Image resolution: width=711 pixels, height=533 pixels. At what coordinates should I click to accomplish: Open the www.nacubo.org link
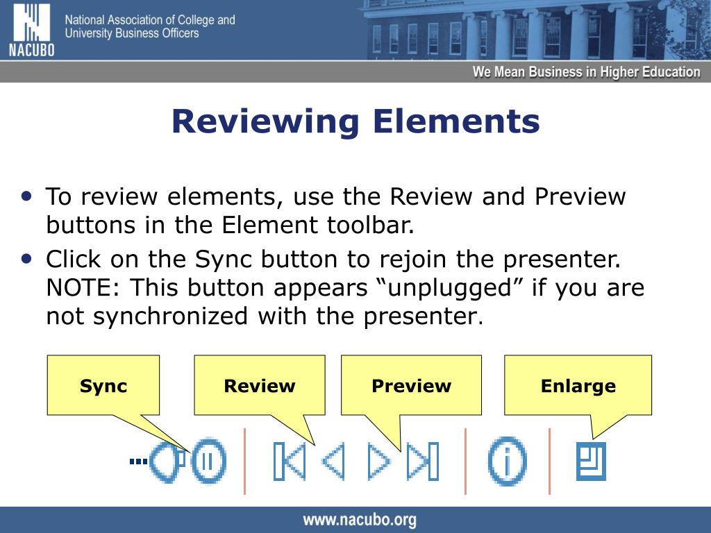[360, 520]
